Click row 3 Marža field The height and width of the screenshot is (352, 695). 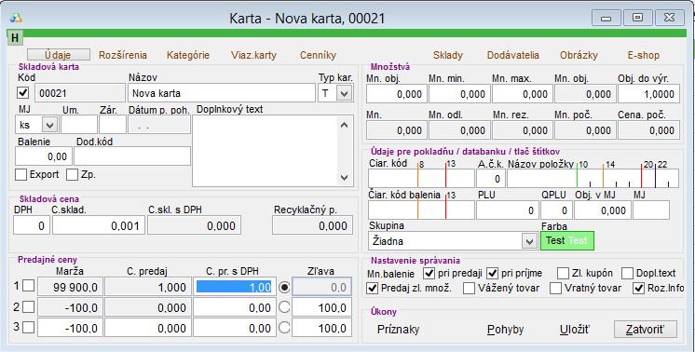(70, 328)
